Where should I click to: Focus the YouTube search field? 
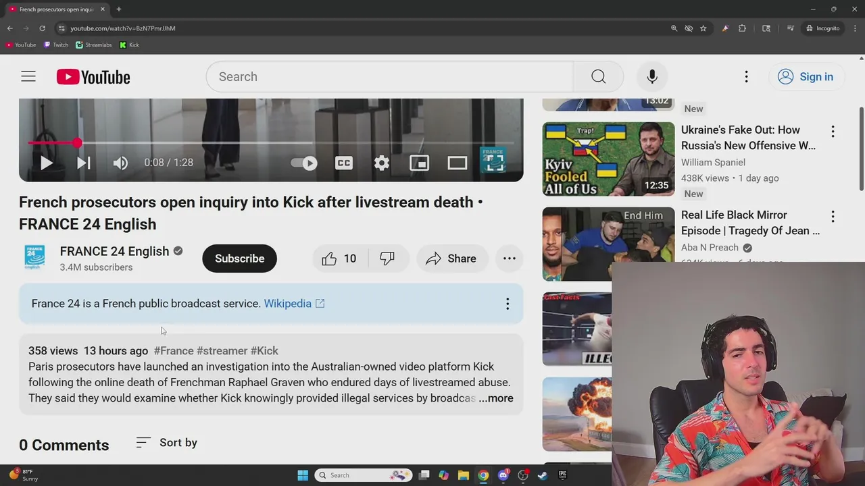click(390, 77)
